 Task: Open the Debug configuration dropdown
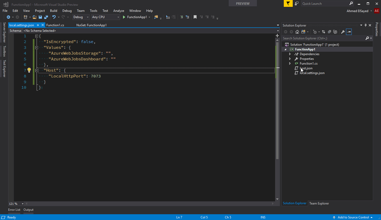click(81, 17)
